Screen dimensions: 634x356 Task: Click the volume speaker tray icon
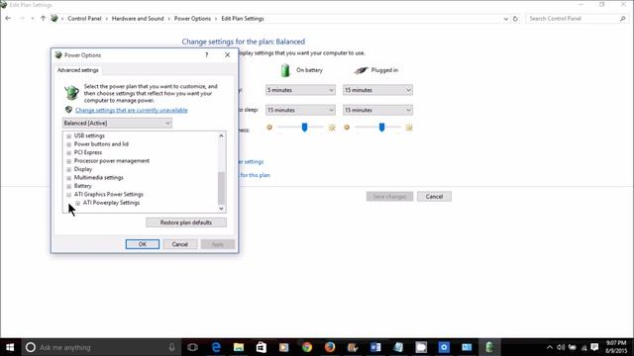(561, 347)
